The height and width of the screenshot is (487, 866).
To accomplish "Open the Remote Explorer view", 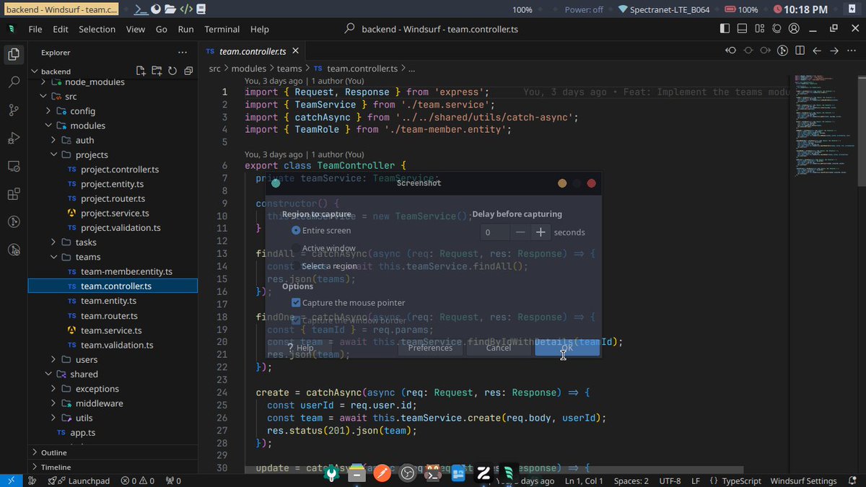I will click(13, 166).
